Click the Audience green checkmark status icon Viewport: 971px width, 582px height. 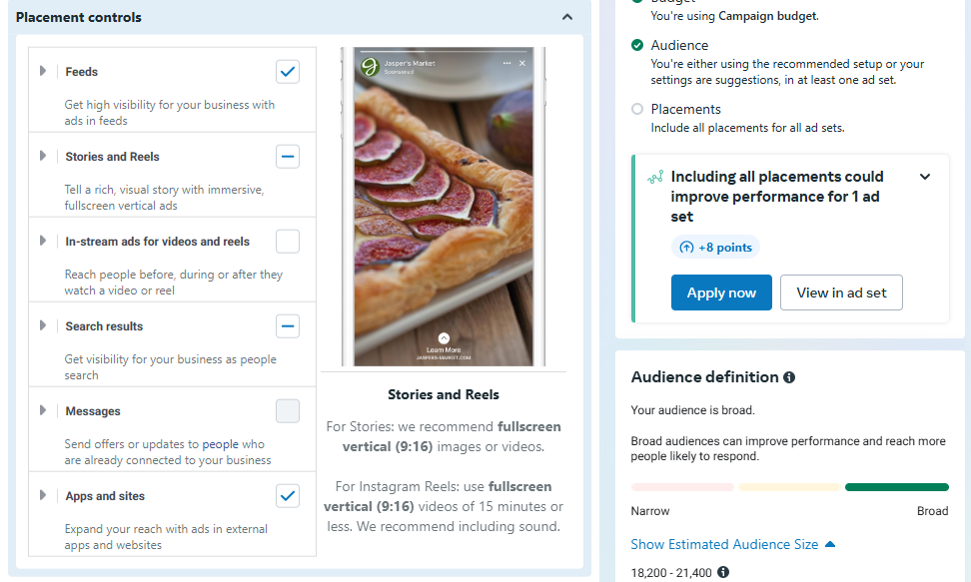pyautogui.click(x=637, y=45)
